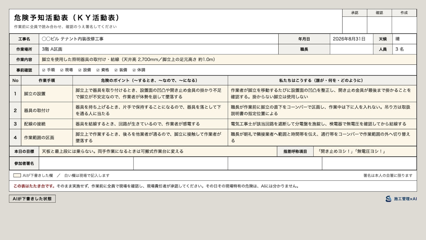This screenshot has width=426, height=240.
Task: Click the countermeasure starting 職長が朝礼で
Action: tap(321, 138)
